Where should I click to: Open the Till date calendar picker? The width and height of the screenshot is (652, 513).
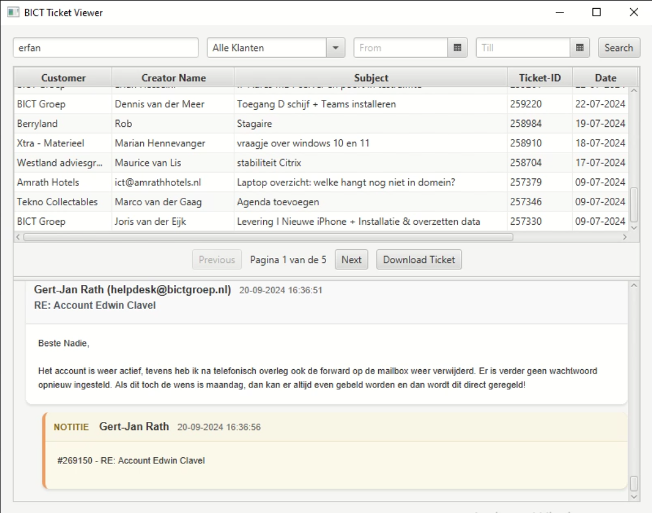coord(579,47)
